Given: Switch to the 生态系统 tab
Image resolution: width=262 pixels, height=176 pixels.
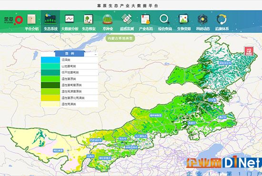Looking at the screenshot, I should pos(50,21).
